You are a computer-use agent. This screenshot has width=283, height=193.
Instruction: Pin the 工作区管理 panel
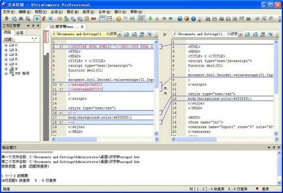click(x=33, y=26)
